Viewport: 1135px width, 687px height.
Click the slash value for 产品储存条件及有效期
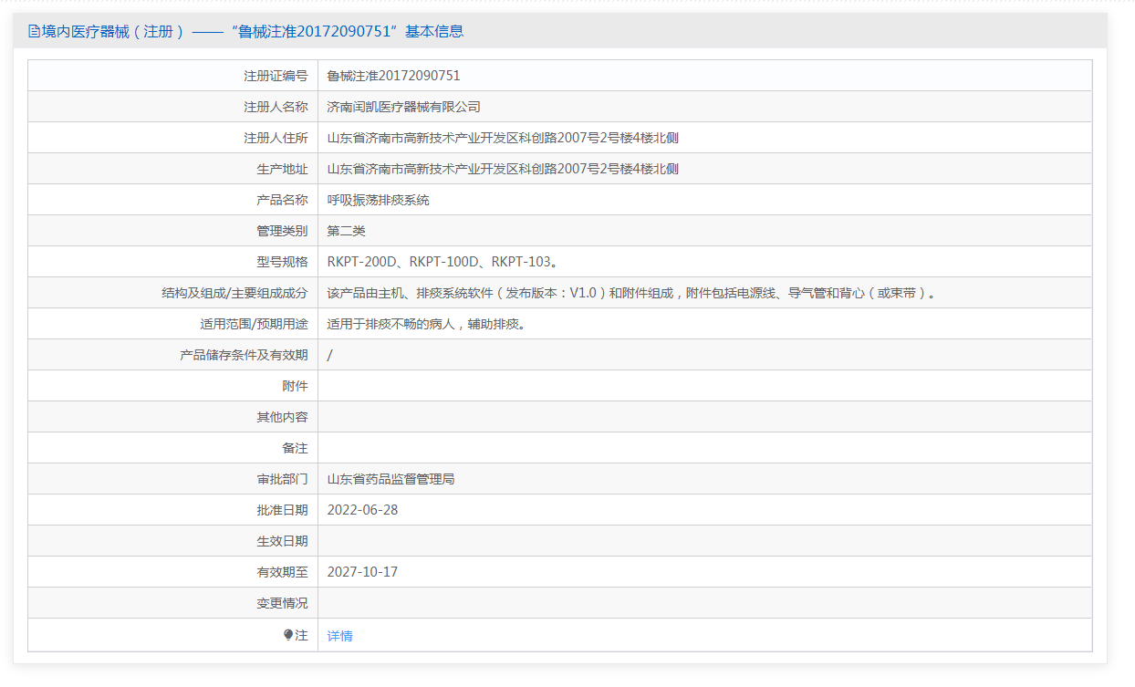[329, 355]
